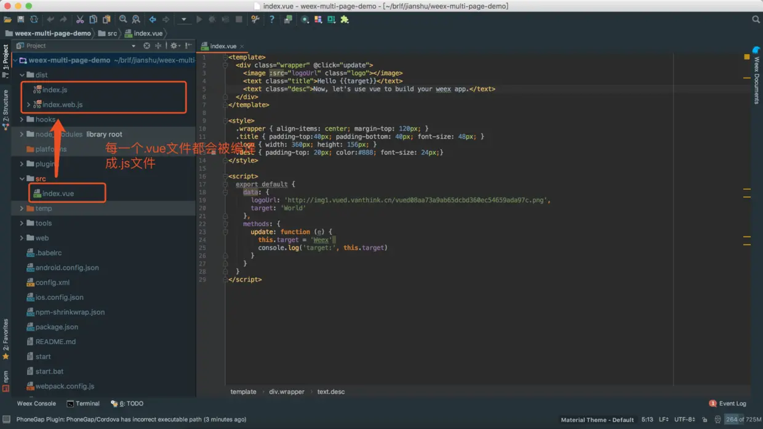Open the 6: TODO tab
This screenshot has height=429, width=763.
(127, 404)
